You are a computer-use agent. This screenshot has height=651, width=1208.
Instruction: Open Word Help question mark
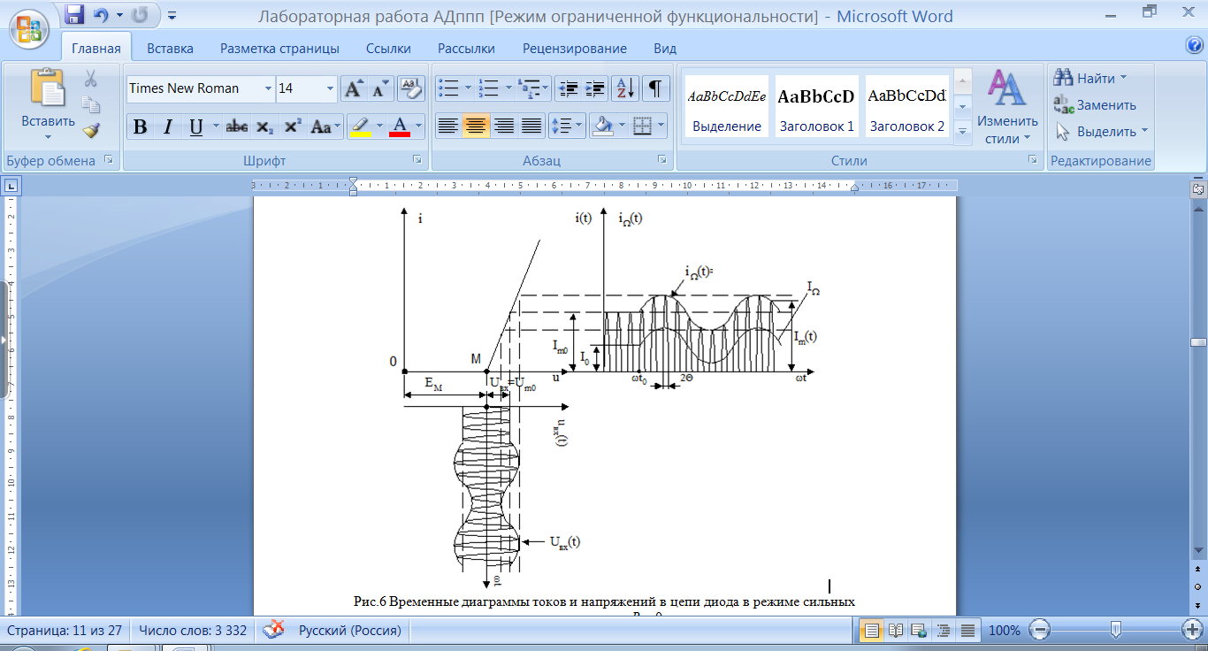tap(1194, 45)
